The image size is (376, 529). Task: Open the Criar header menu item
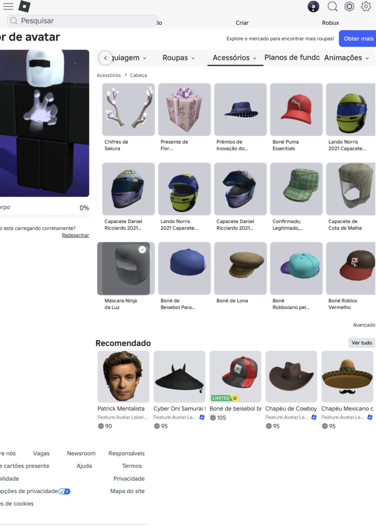tap(242, 23)
